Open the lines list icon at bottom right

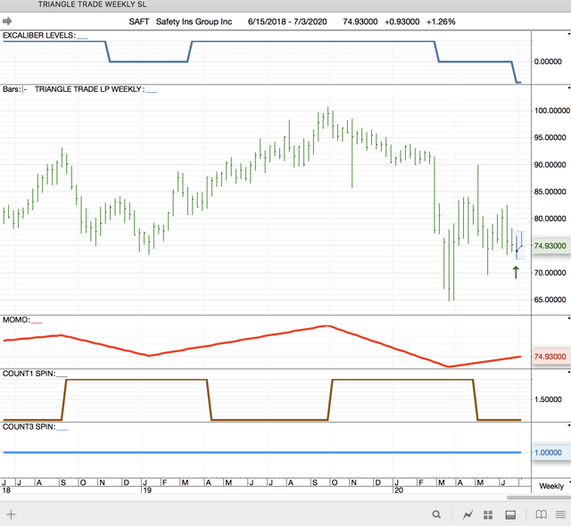tap(560, 514)
